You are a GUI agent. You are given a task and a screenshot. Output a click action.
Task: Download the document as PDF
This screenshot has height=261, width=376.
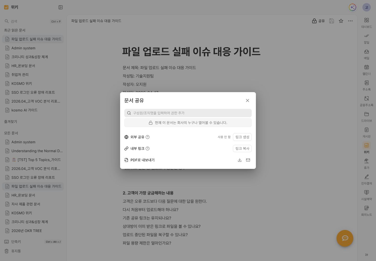240,160
